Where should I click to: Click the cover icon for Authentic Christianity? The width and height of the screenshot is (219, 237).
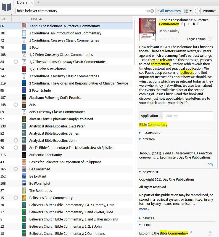click(24, 155)
